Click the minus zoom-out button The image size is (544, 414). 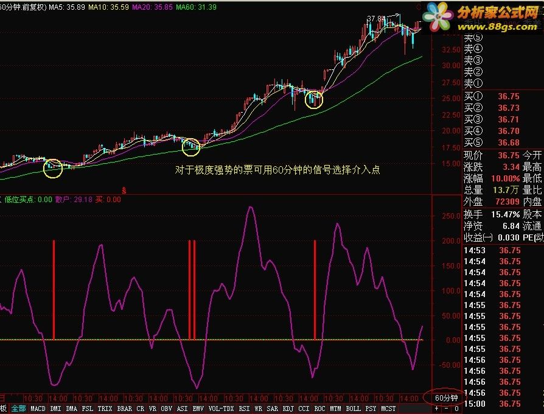(447, 409)
